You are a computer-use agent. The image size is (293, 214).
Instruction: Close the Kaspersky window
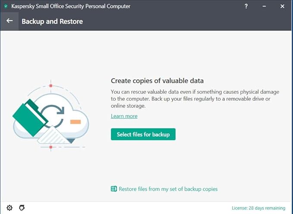coord(282,6)
